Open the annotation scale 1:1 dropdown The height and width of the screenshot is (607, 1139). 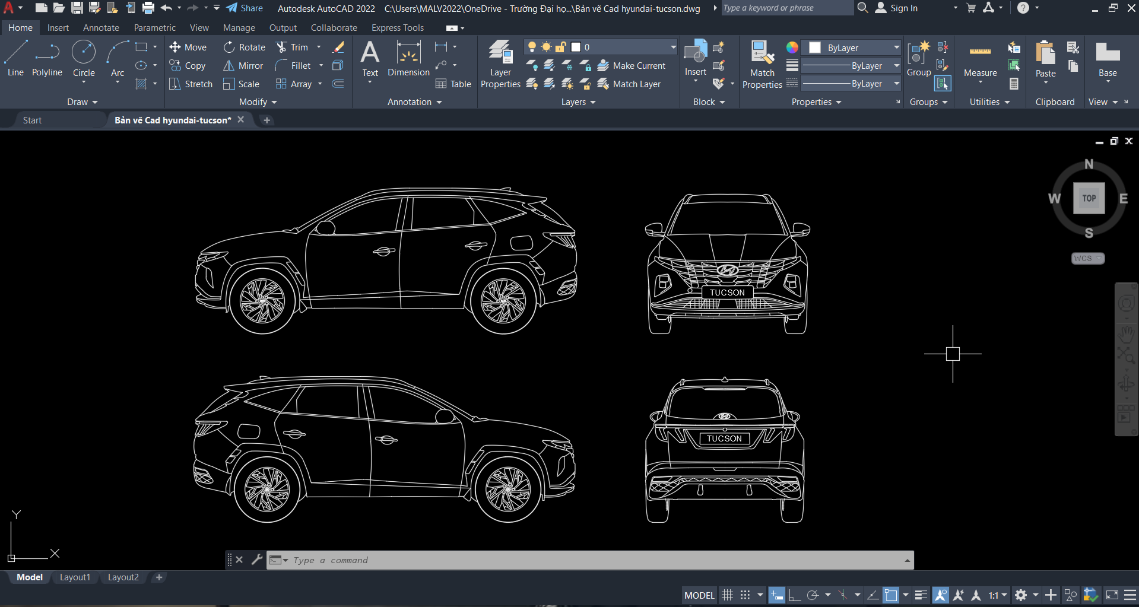point(998,595)
